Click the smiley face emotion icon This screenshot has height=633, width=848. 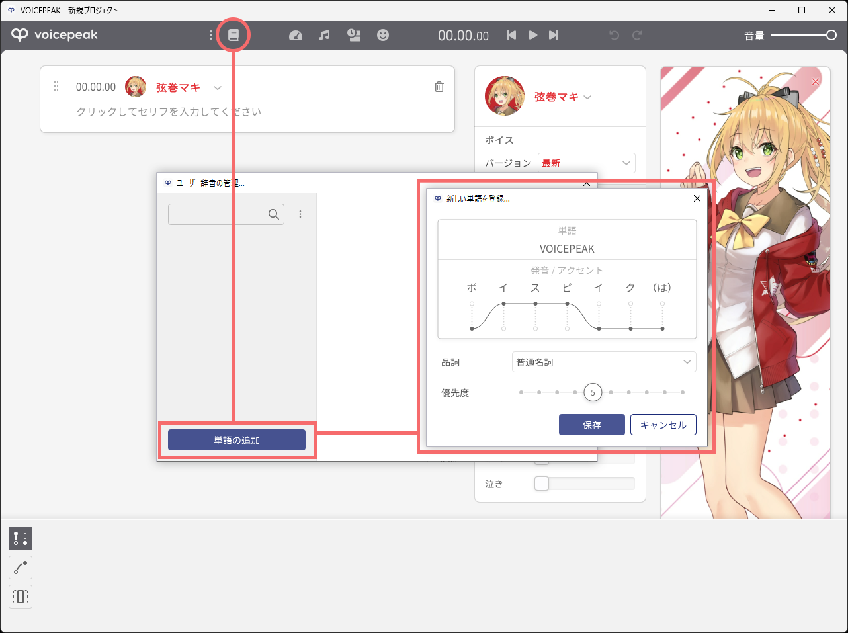[383, 35]
